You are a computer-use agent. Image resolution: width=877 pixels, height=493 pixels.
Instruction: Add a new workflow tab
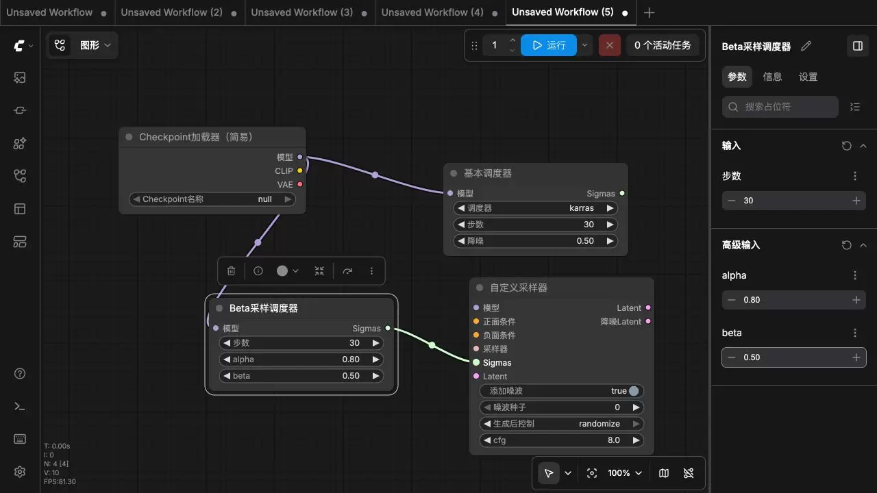[650, 12]
